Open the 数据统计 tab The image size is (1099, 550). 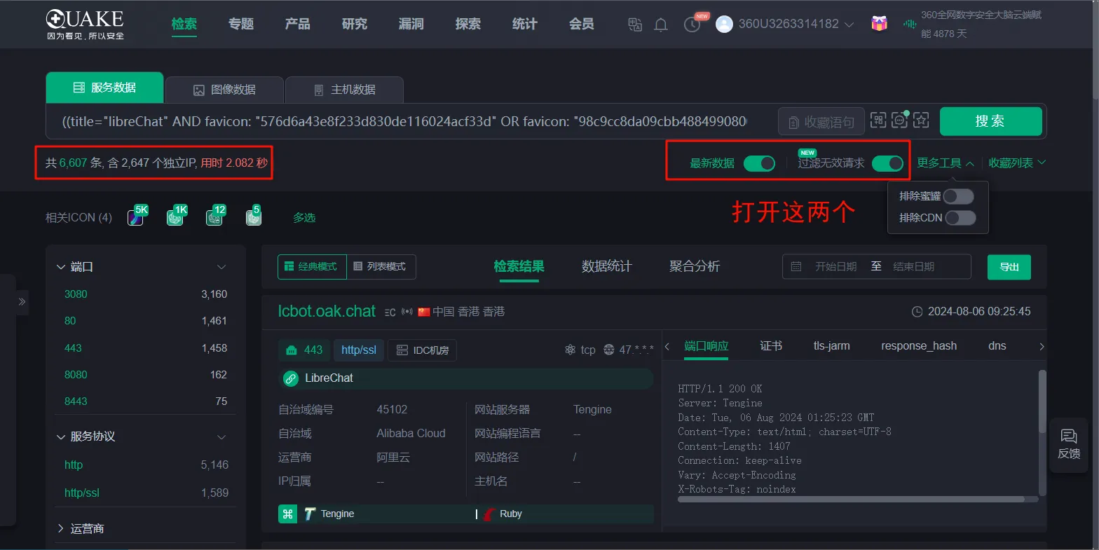(x=607, y=266)
